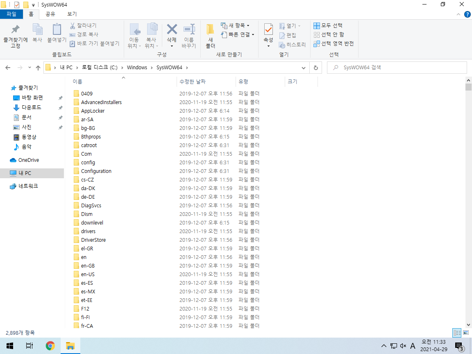
Task: Click 내 PC in the address breadcrumb
Action: pos(66,68)
